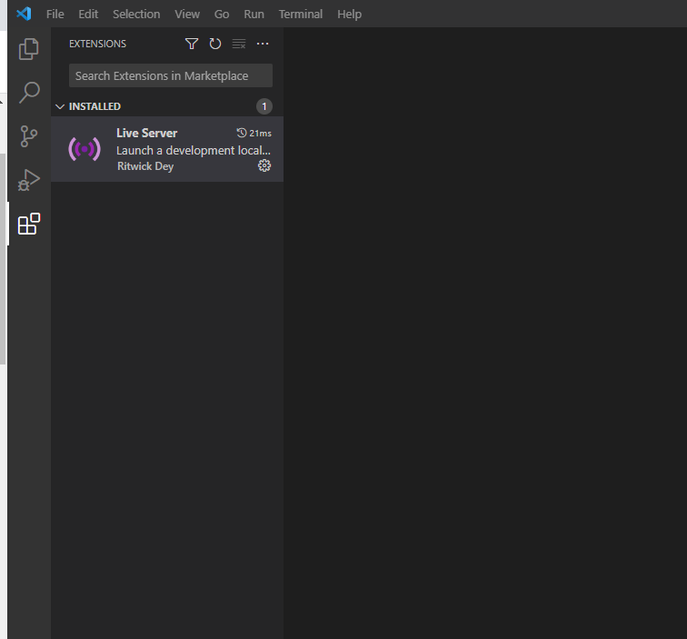Open the Search view in the activity bar

29,93
